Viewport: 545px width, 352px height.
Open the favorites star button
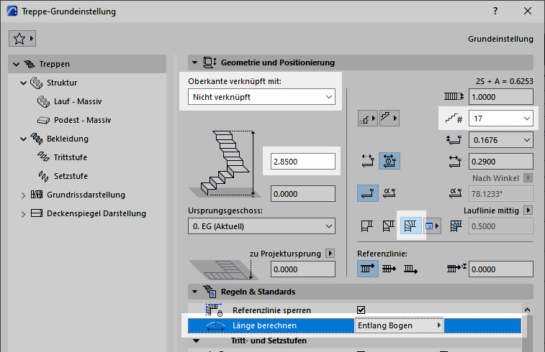click(x=22, y=39)
